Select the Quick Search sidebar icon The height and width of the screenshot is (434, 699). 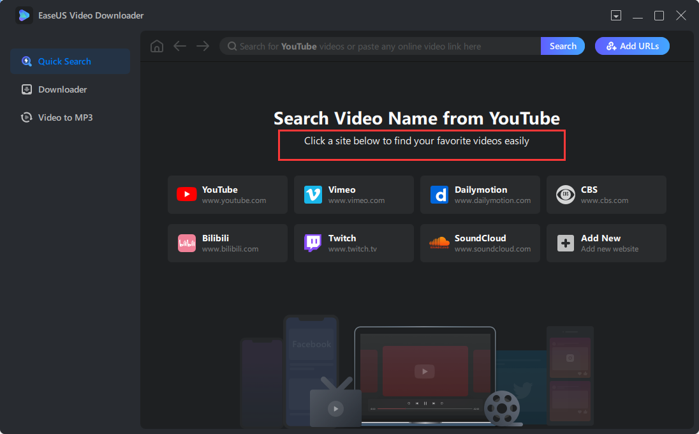click(27, 61)
